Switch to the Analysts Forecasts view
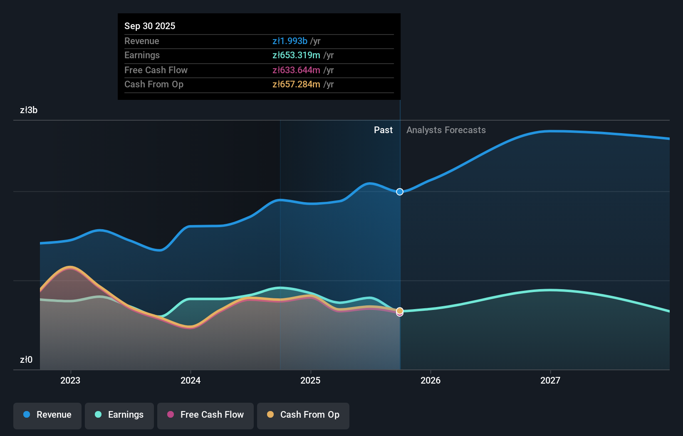This screenshot has width=683, height=436. coord(446,130)
